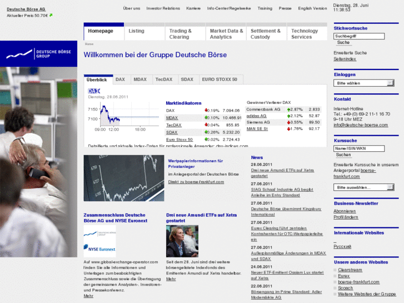This screenshot has height=303, width=404.
Task: Click the green arrow next to Aktueller Preis
Action: pyautogui.click(x=51, y=15)
